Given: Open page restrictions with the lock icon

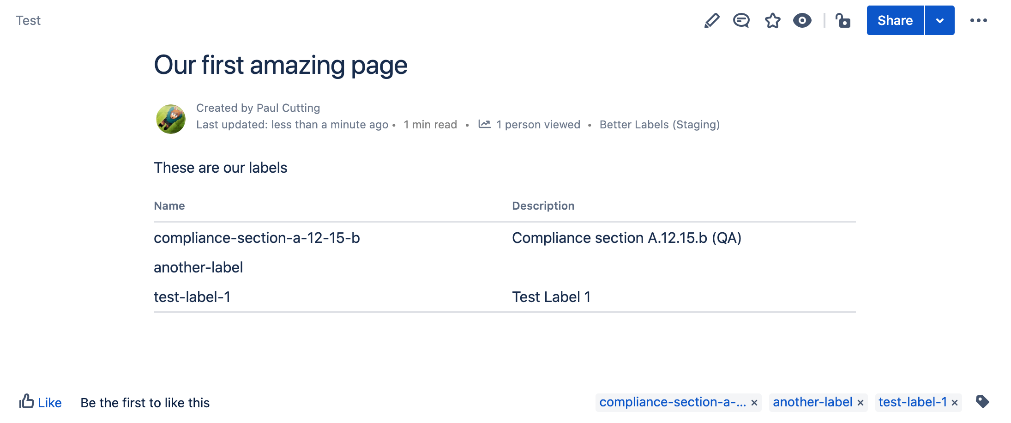Looking at the screenshot, I should tap(843, 20).
